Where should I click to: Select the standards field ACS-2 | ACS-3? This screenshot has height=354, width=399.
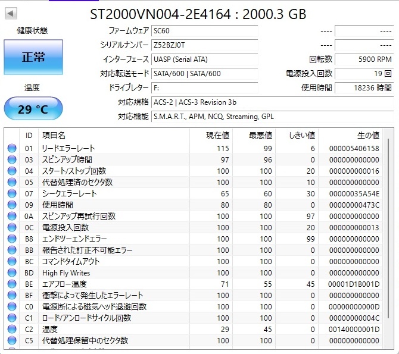point(273,102)
